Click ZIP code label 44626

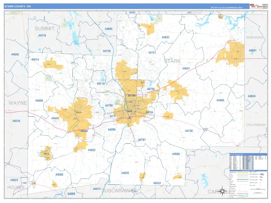coord(125,173)
